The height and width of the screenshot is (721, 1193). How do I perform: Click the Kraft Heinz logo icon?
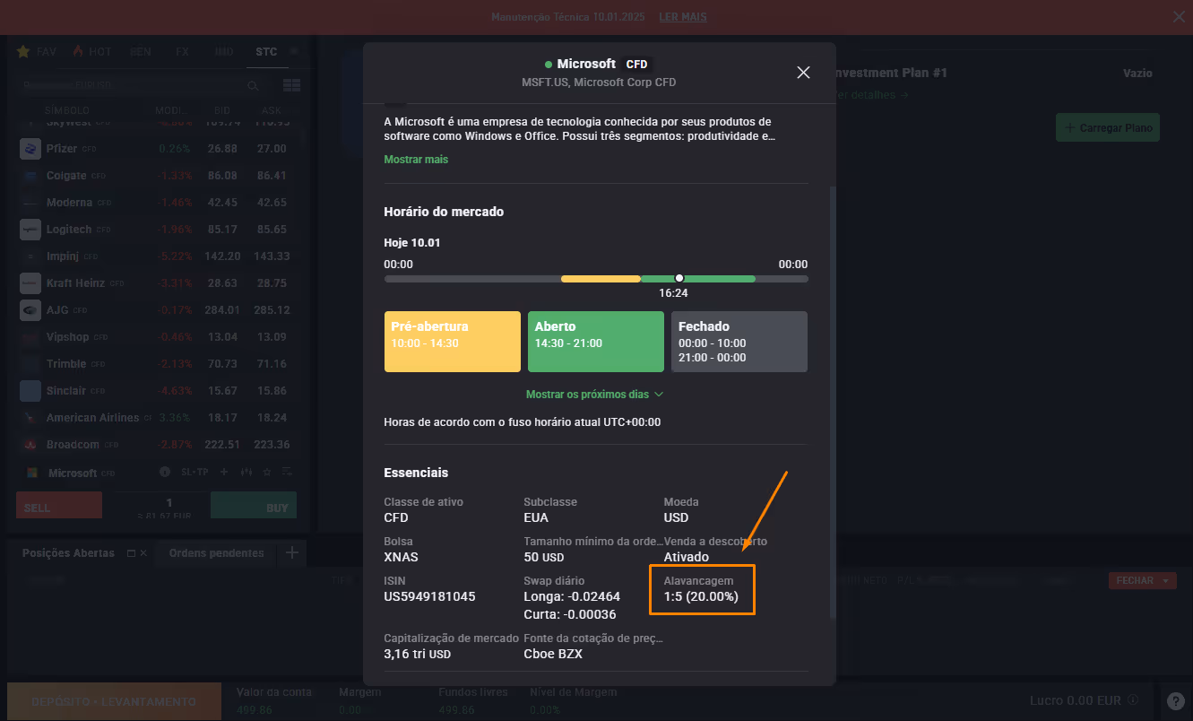click(x=30, y=283)
